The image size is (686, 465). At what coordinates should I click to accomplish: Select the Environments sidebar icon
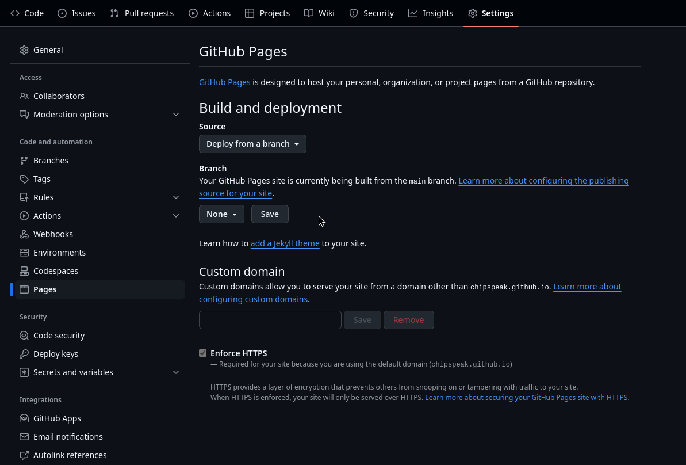point(24,252)
